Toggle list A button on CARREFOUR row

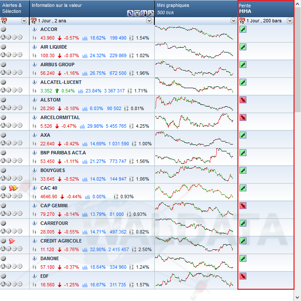coord(3,231)
